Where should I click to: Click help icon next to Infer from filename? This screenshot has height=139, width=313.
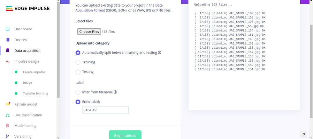[115, 92]
